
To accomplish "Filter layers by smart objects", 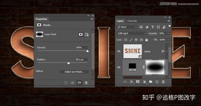I will (164, 27).
